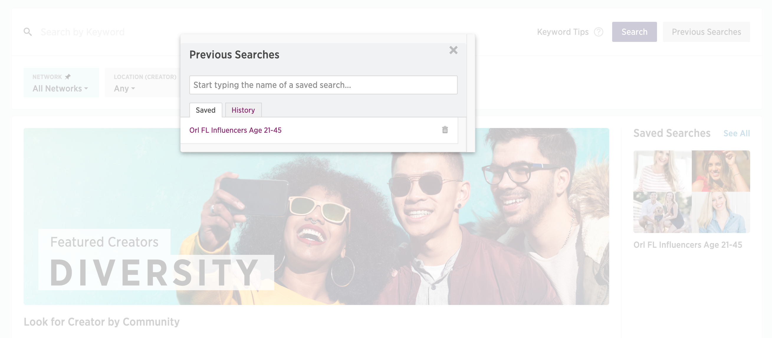This screenshot has width=772, height=338.
Task: Select the Saved tab
Action: pos(206,110)
